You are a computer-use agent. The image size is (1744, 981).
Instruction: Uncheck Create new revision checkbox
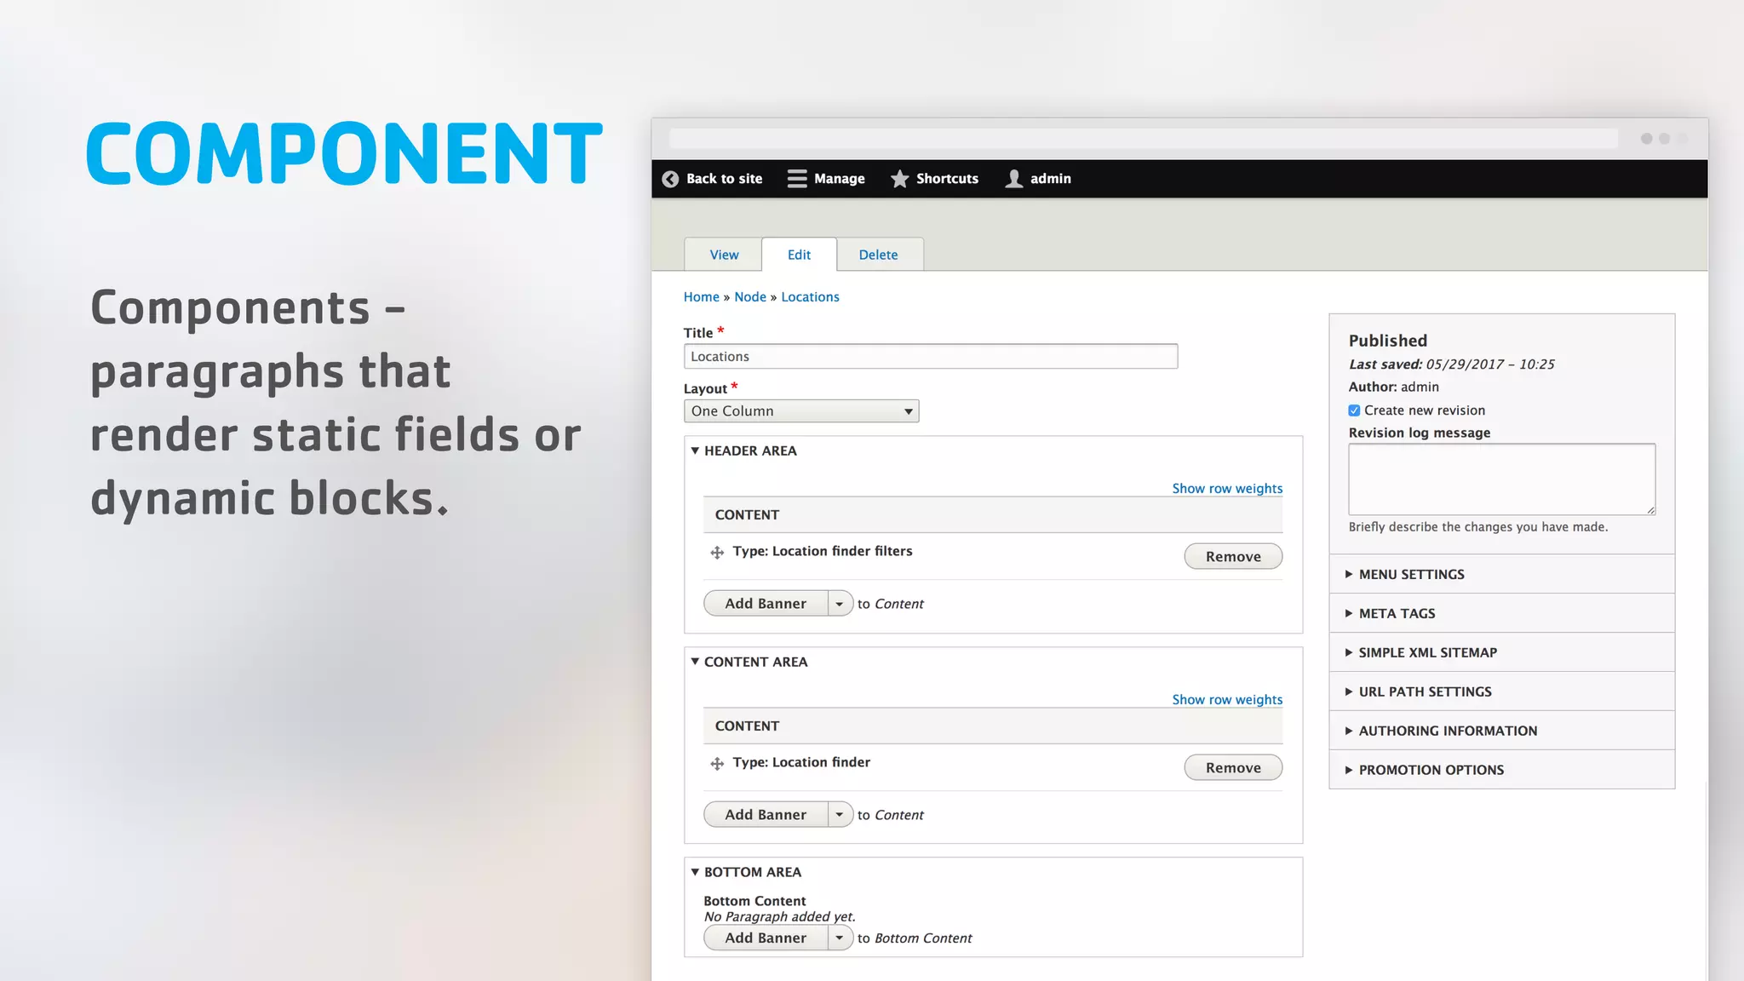pyautogui.click(x=1354, y=410)
